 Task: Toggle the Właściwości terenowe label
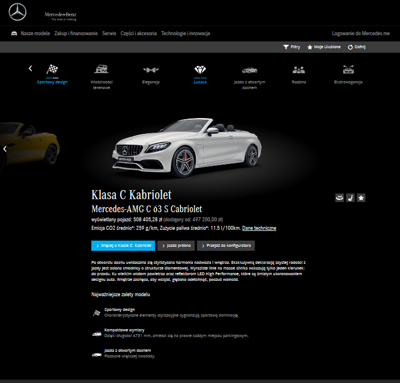pos(101,85)
